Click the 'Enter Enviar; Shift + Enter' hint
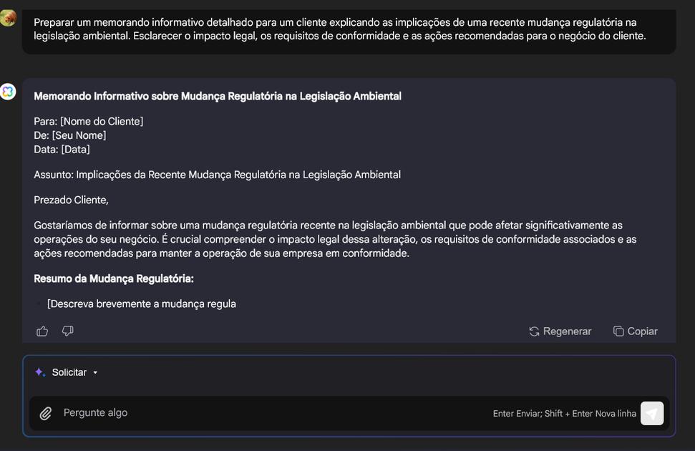 (x=564, y=413)
